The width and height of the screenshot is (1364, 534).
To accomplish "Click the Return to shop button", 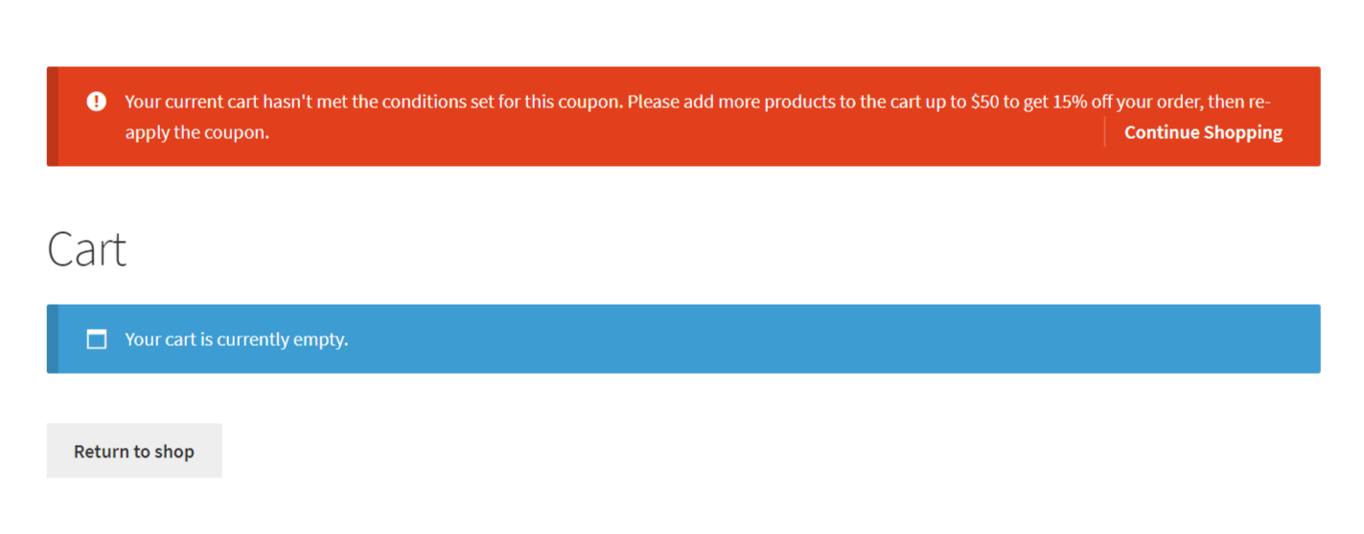I will pos(134,451).
